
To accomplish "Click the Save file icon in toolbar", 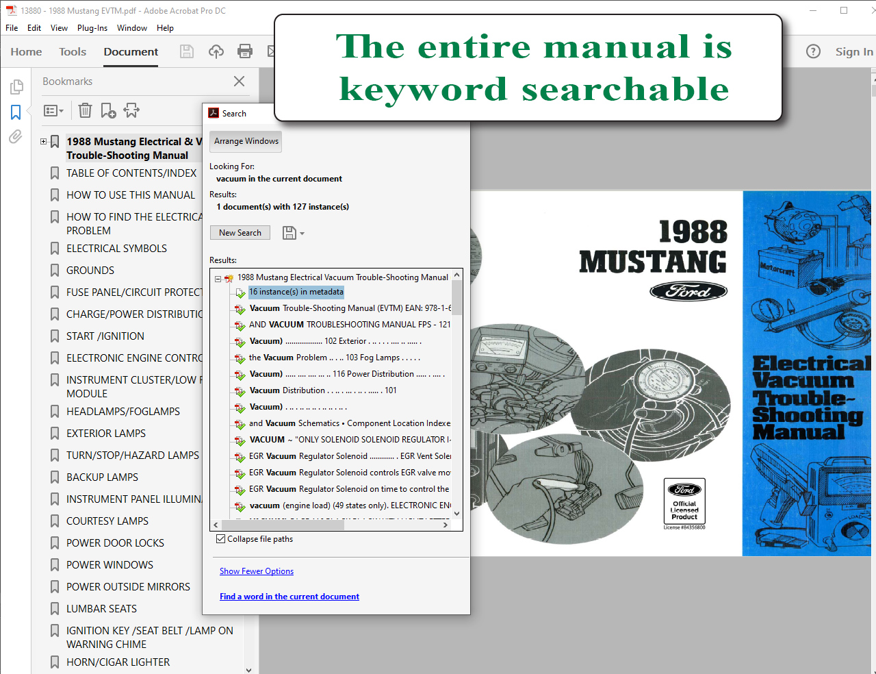I will coord(187,51).
